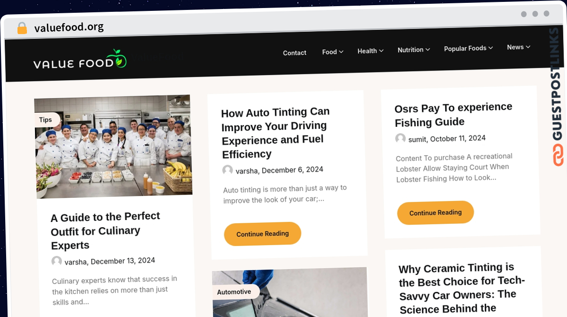Click Continue Reading under the Auto Tinting post
Screen dimensions: 567x317
pos(263,234)
